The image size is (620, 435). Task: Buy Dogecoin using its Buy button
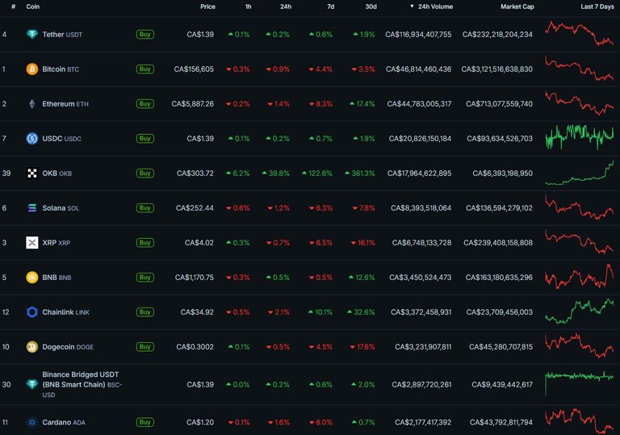coord(145,347)
